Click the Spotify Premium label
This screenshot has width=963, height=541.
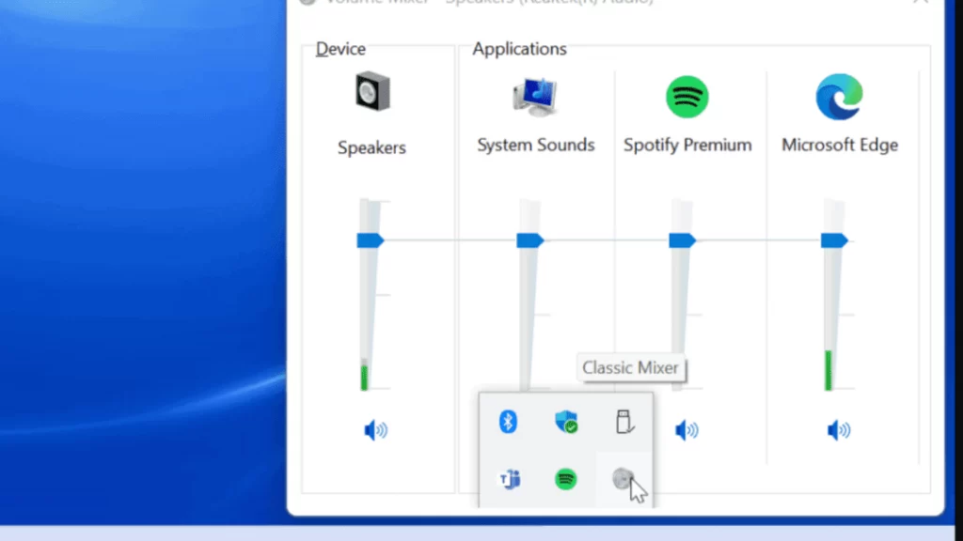coord(687,146)
